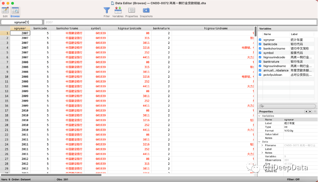Click Obs: 391 in the status bar

coord(62,179)
